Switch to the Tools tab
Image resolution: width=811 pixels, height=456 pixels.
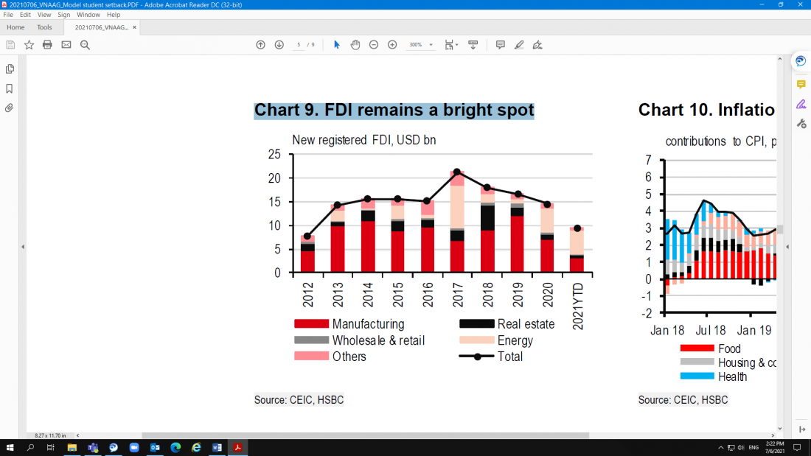44,27
